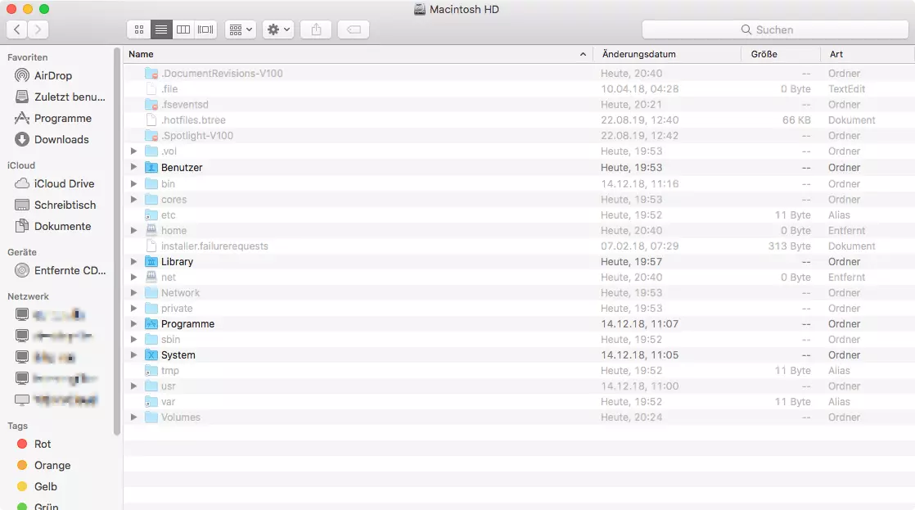Sort by the Größe column header
Image resolution: width=915 pixels, height=510 pixels.
(781, 54)
